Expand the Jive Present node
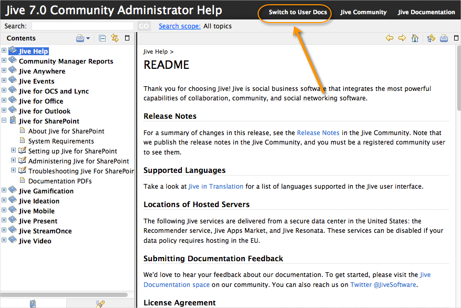The width and height of the screenshot is (461, 308). point(4,220)
